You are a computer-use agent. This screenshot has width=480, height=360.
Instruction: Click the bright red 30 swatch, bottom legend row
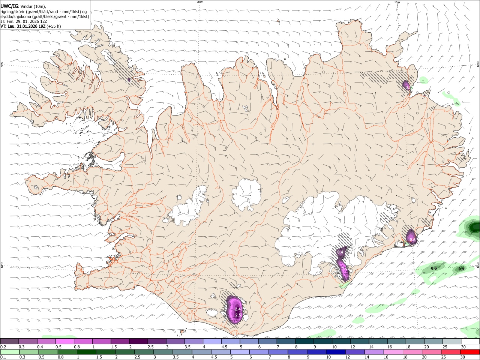(x=470, y=352)
